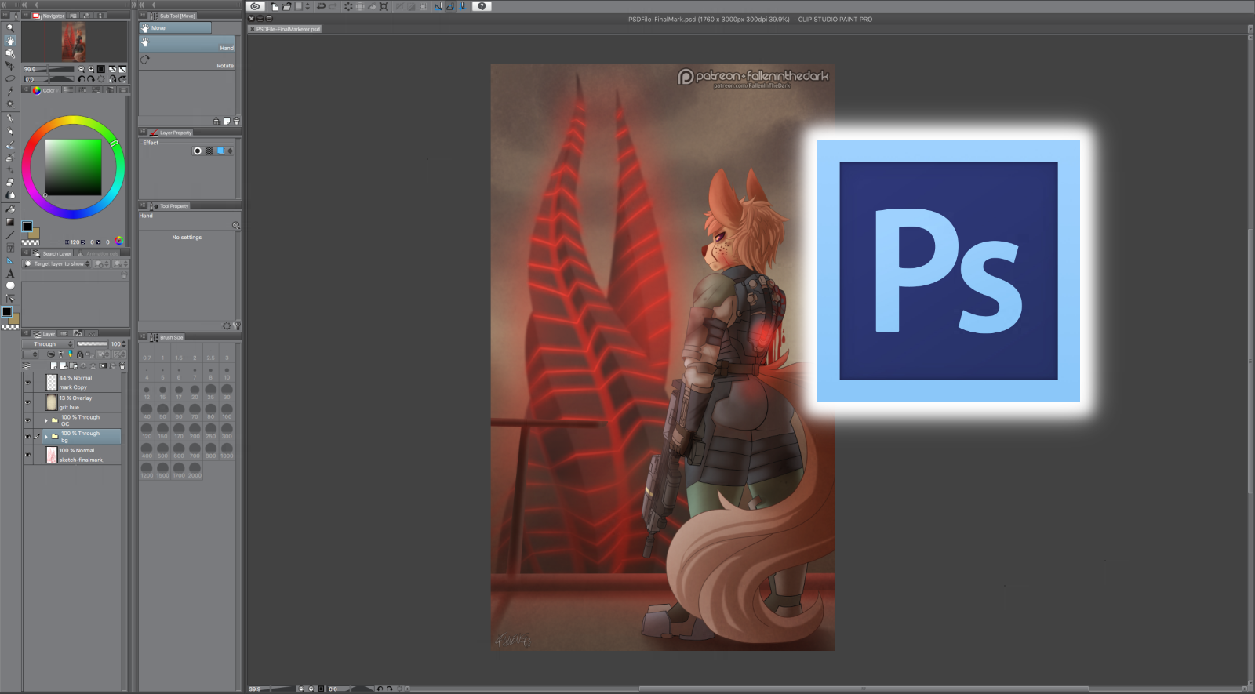This screenshot has height=694, width=1255.
Task: Expand the bg layer folder
Action: pyautogui.click(x=46, y=437)
